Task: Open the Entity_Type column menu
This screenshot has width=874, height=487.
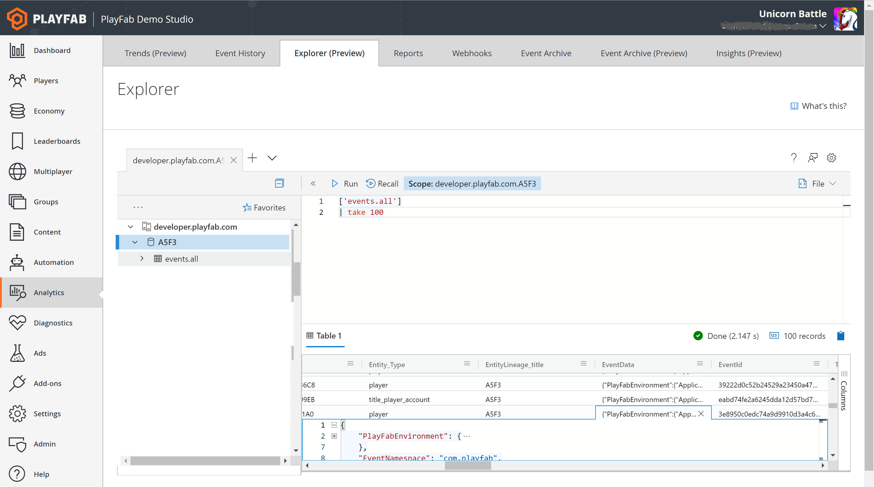Action: [467, 364]
